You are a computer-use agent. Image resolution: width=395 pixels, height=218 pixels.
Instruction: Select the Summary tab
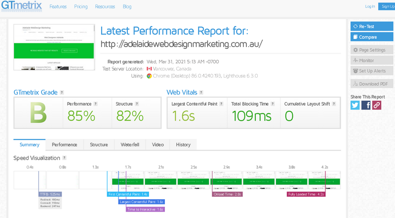pyautogui.click(x=30, y=144)
